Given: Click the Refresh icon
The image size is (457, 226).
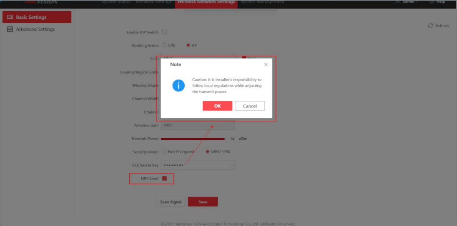Looking at the screenshot, I should click(x=430, y=26).
